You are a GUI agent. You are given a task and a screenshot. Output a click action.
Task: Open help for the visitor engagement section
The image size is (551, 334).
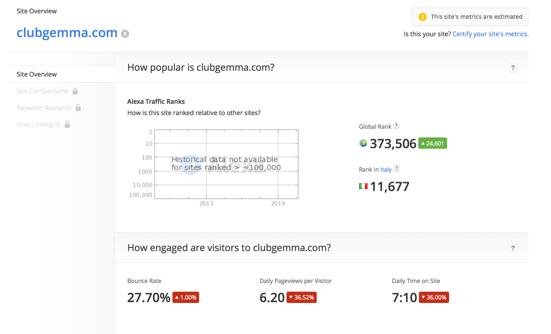point(513,248)
